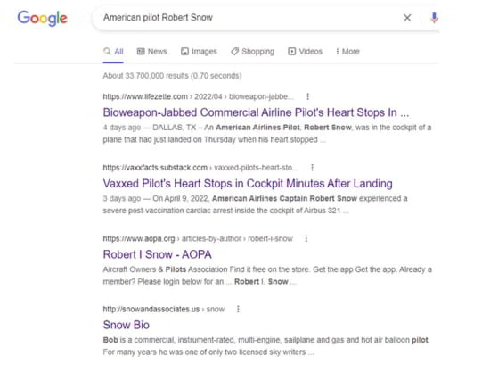Screen dimensions: 490x373
Task: Open three-dot menu for snowandassociates.us result
Action: (x=238, y=309)
